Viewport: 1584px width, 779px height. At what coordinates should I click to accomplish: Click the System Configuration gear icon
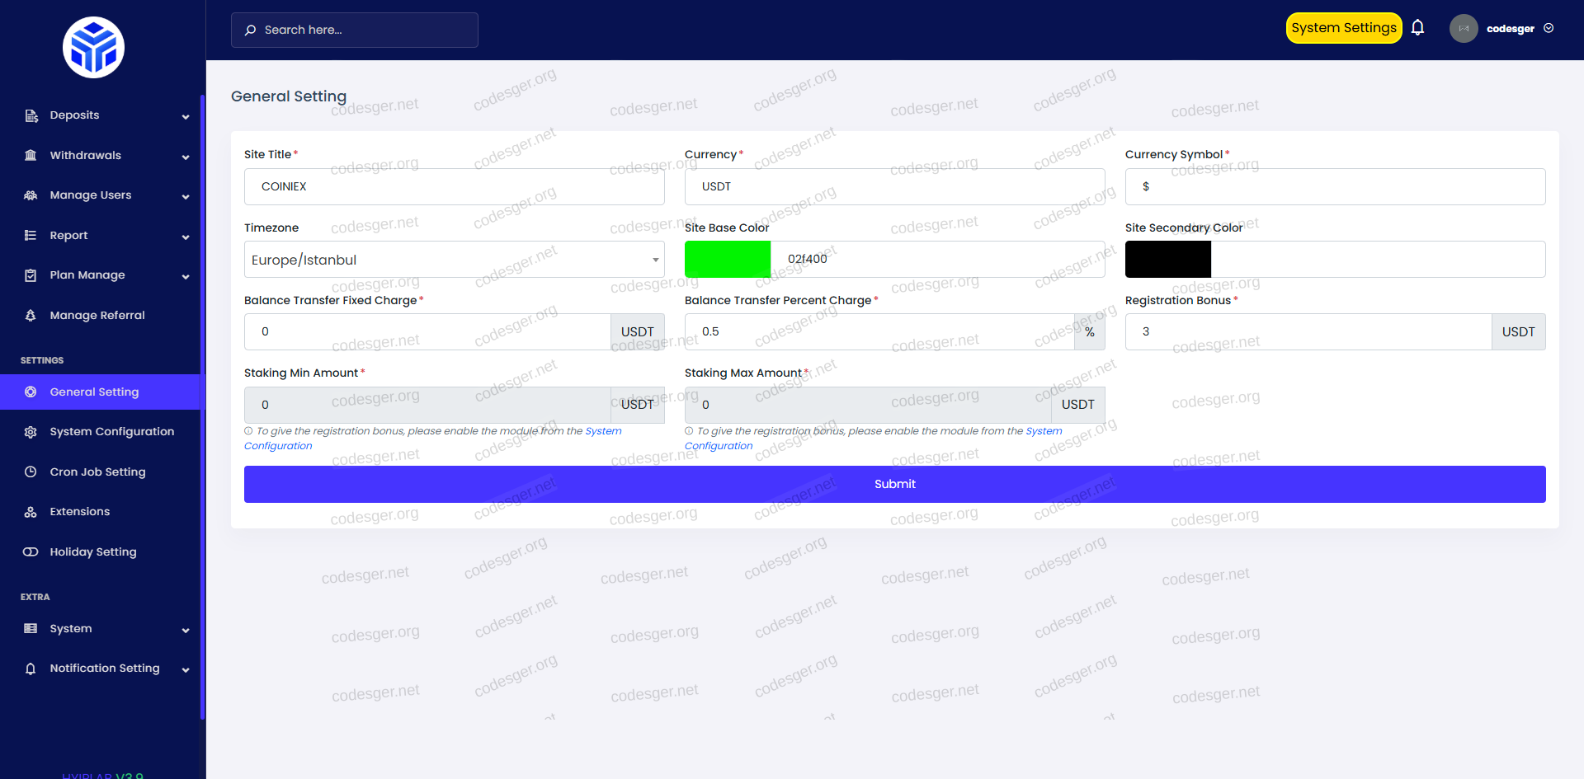(31, 432)
